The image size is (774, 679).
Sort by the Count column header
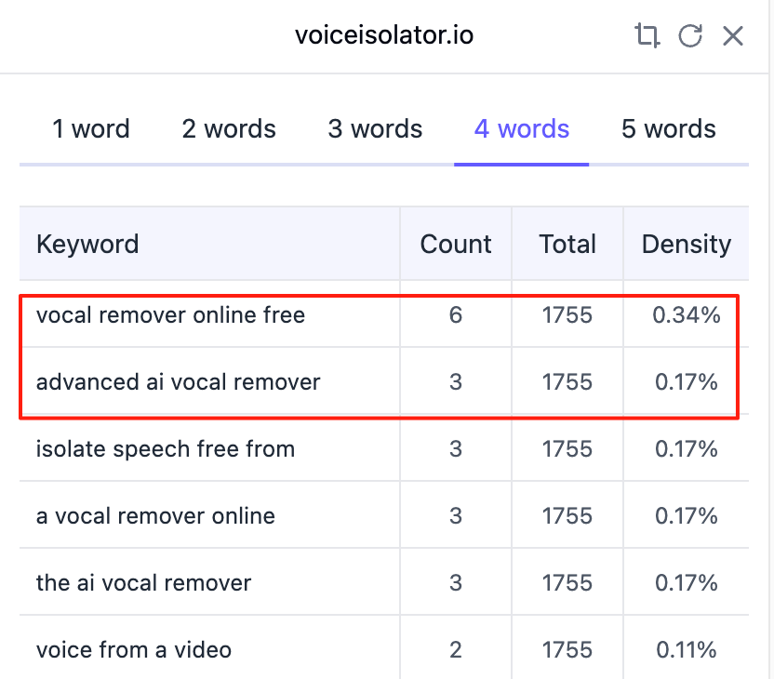click(456, 245)
